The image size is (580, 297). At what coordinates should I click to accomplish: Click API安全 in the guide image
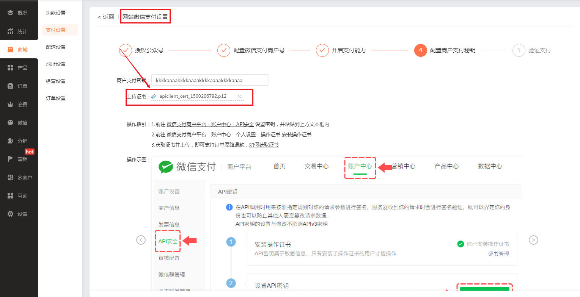coord(168,241)
